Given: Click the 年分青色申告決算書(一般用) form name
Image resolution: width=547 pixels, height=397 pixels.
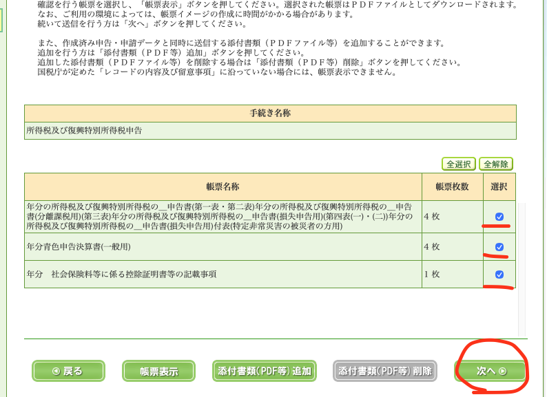Looking at the screenshot, I should pyautogui.click(x=78, y=247).
